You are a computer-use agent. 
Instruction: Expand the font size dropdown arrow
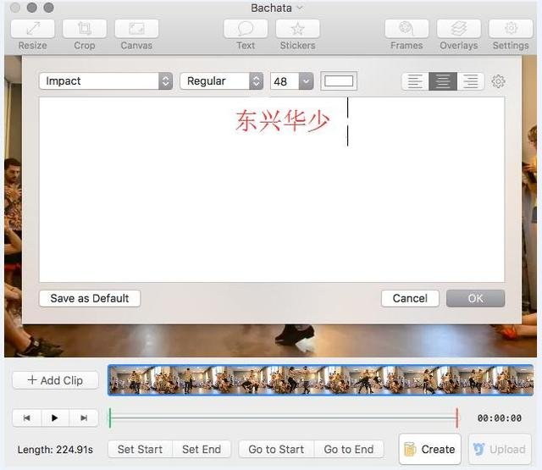(307, 81)
